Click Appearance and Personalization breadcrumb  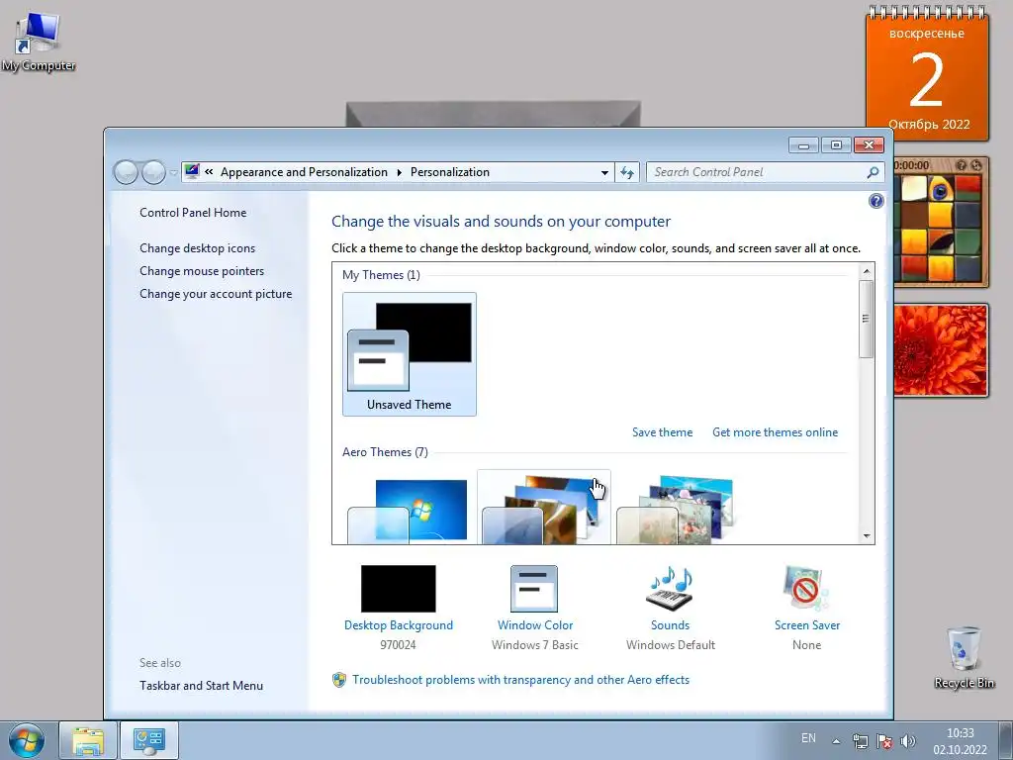click(x=304, y=172)
